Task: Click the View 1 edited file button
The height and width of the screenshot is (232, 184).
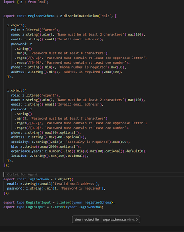Action: tap(86, 219)
